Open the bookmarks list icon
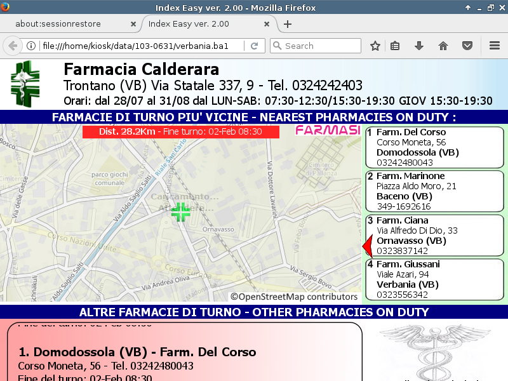This screenshot has height=381, width=508. 395,46
